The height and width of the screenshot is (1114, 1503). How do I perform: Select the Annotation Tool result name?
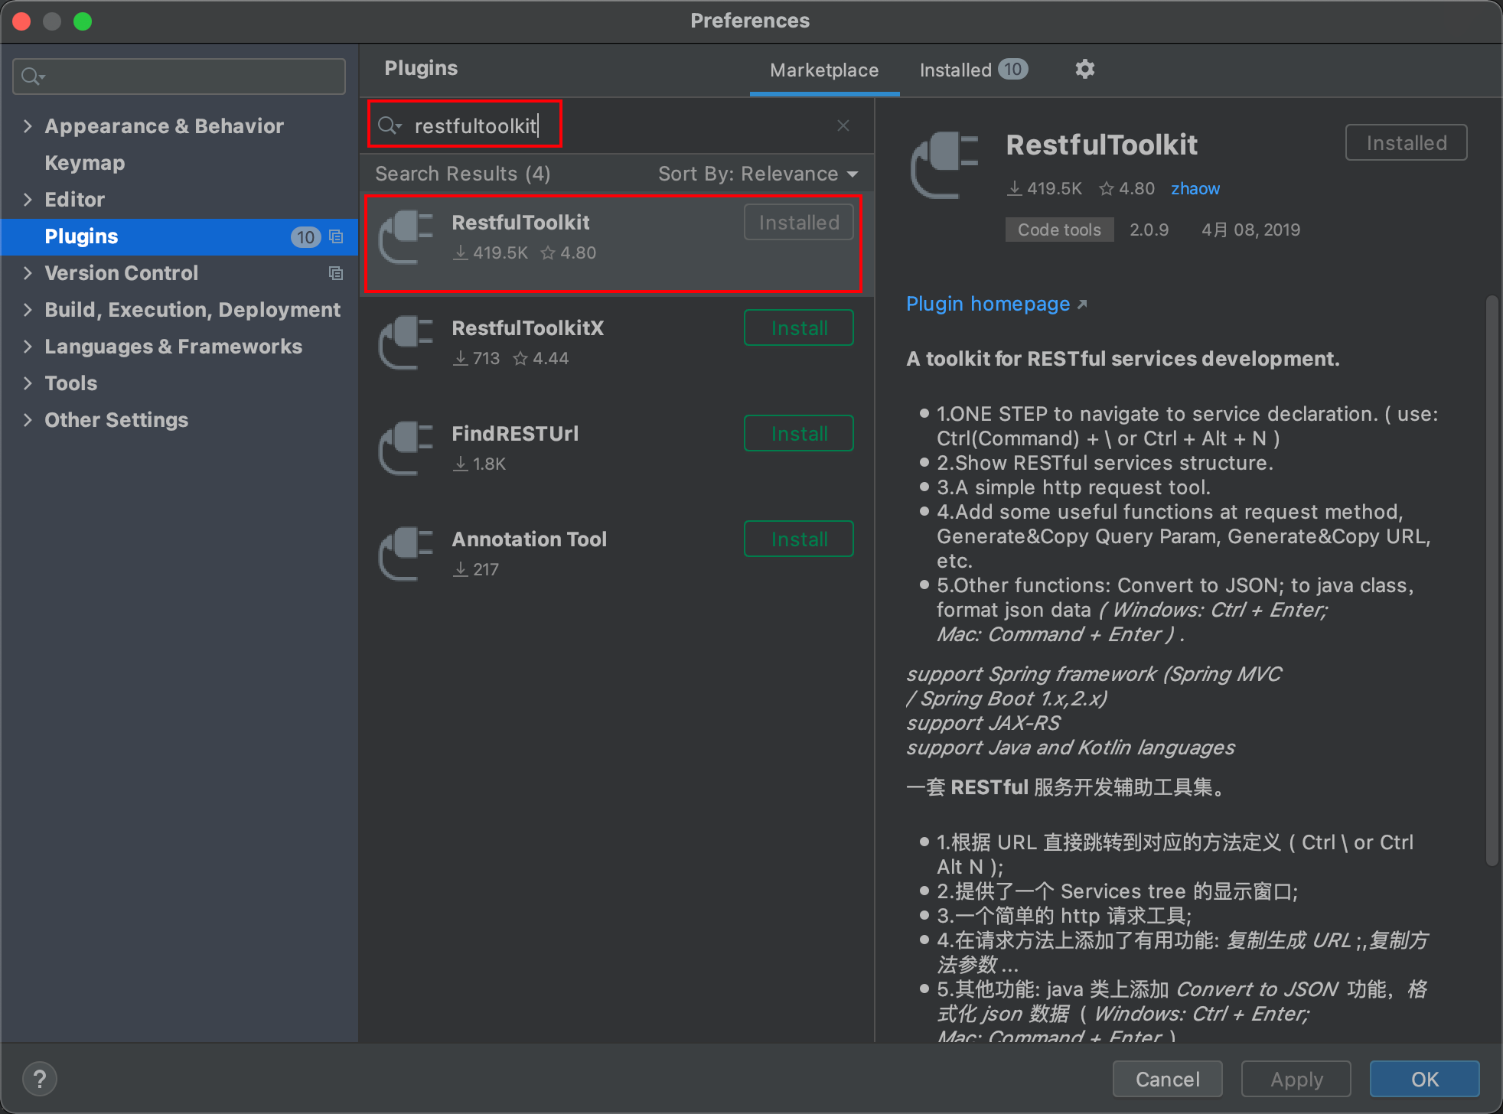(x=529, y=539)
